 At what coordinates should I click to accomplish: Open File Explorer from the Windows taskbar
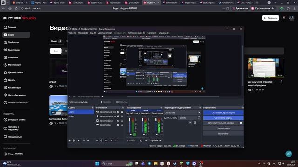pyautogui.click(x=156, y=163)
